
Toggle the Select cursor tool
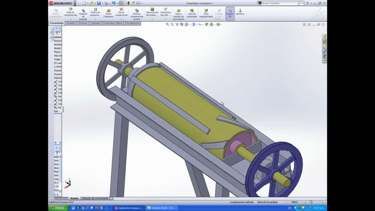[121, 3]
